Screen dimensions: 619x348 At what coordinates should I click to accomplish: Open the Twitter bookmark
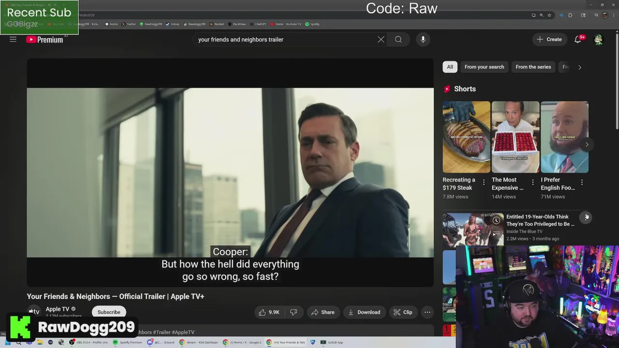(x=129, y=24)
